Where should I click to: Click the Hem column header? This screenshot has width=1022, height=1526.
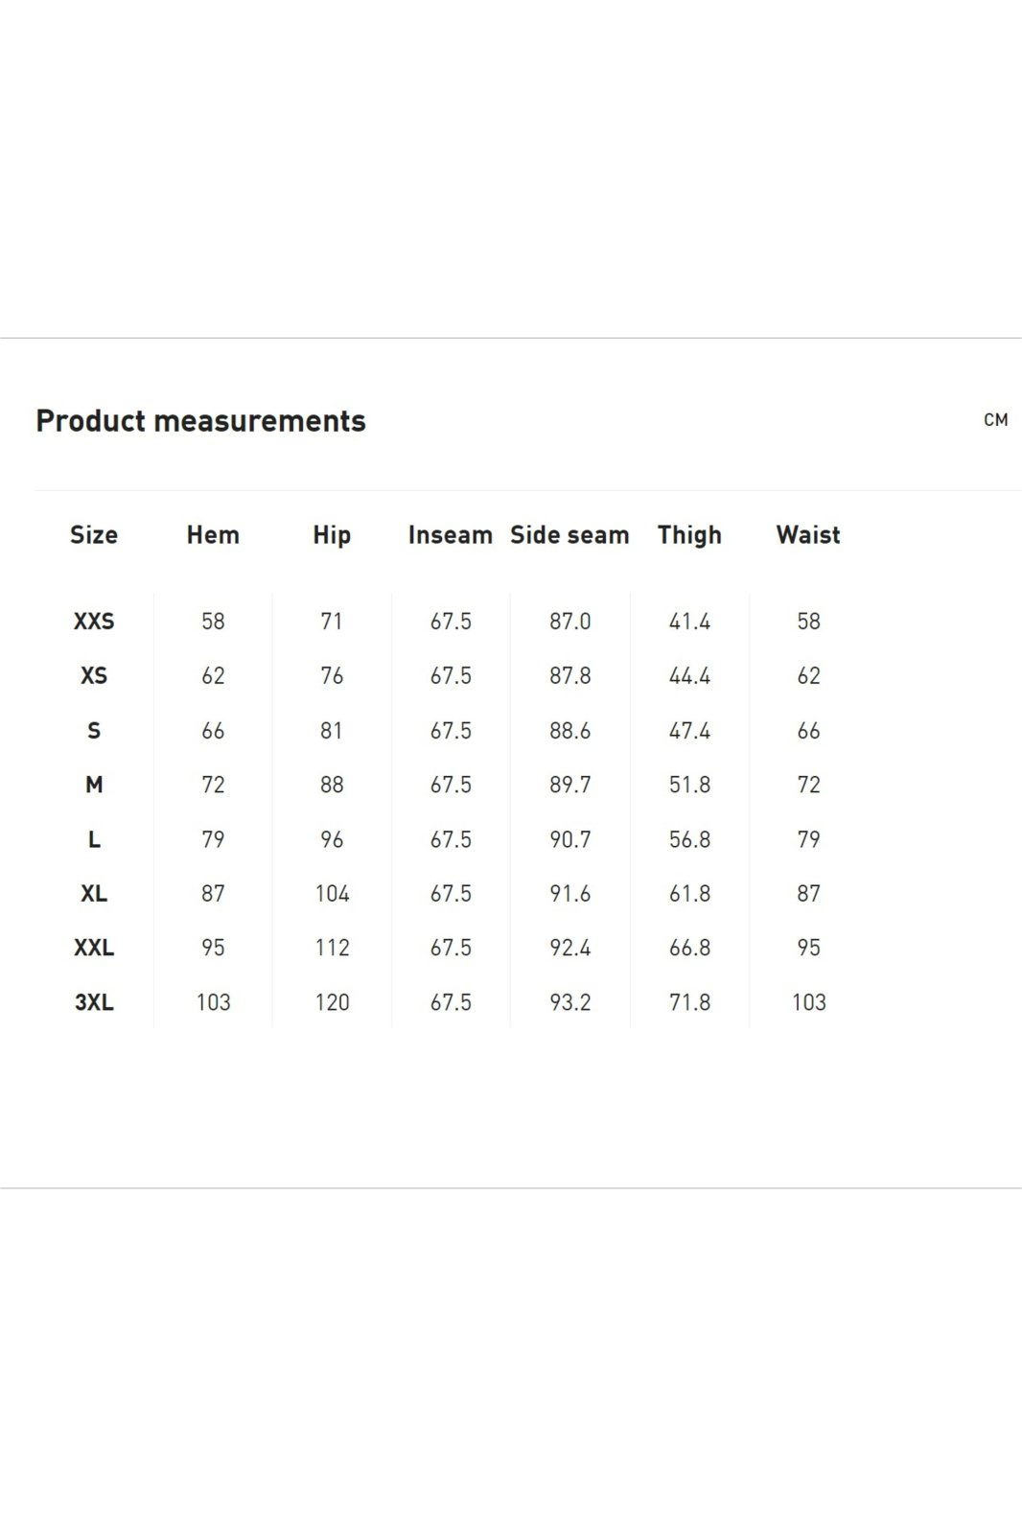pyautogui.click(x=213, y=535)
